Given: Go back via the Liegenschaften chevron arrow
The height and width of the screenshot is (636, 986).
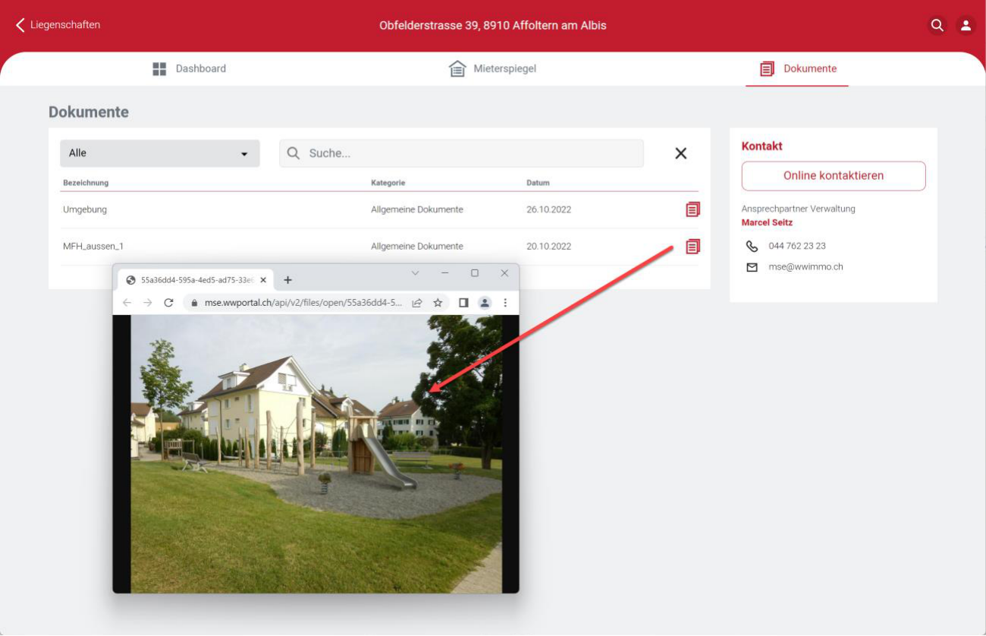Looking at the screenshot, I should [20, 25].
